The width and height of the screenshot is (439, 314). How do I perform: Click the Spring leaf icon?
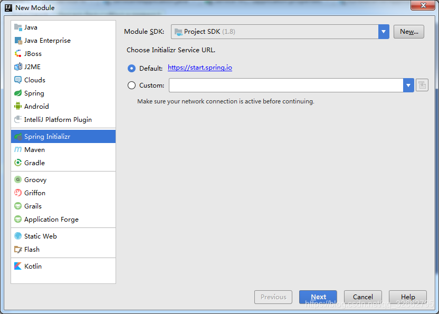(18, 93)
